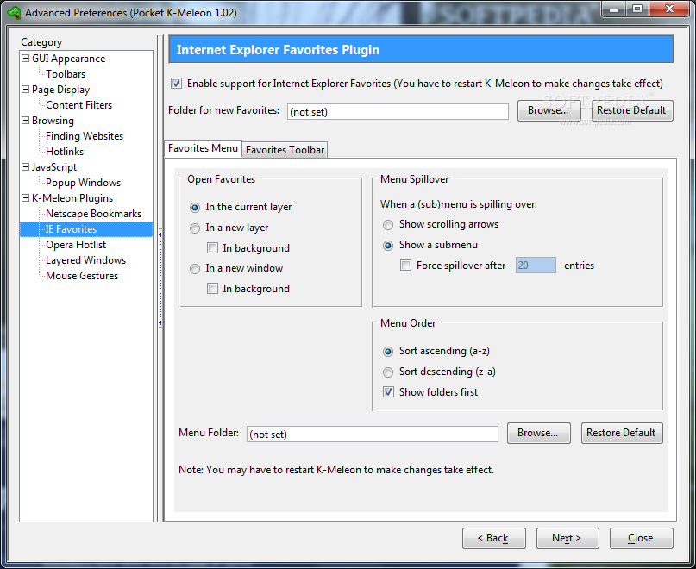Collapse the Page Display category

(26, 89)
